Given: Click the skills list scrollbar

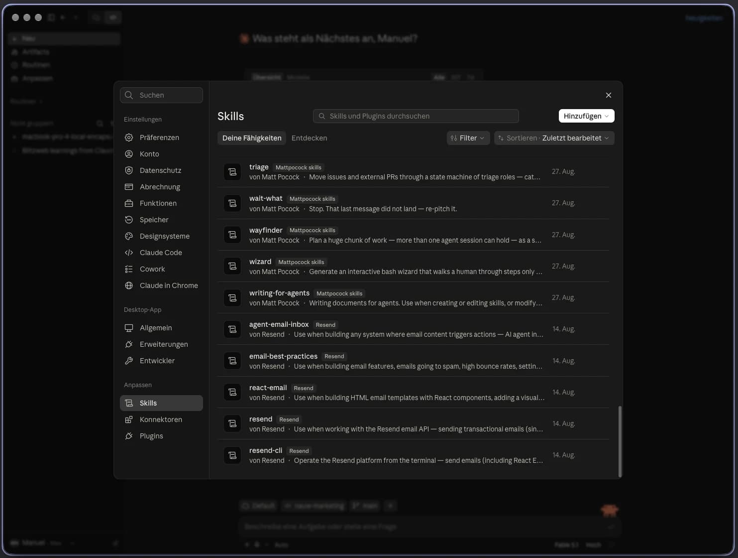Looking at the screenshot, I should click(x=620, y=441).
